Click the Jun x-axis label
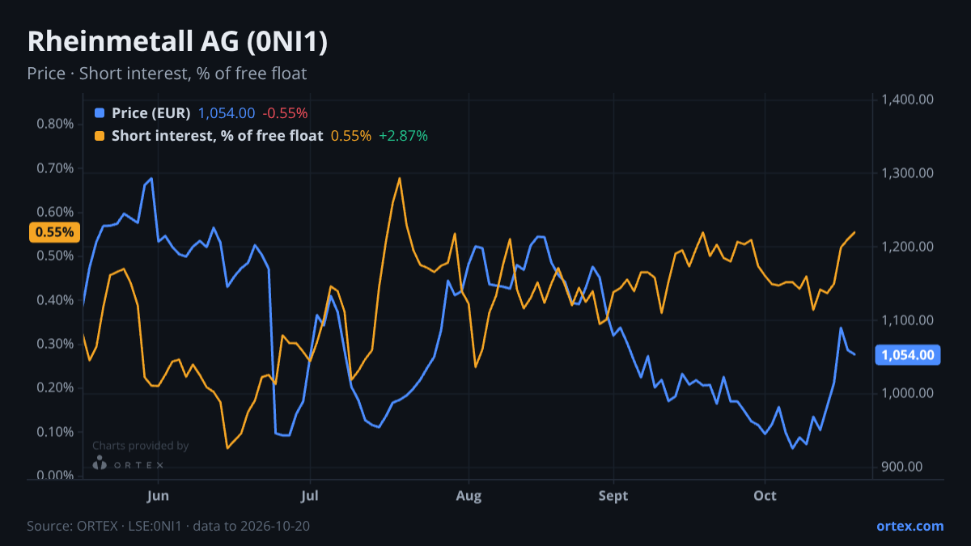971x546 pixels. pyautogui.click(x=159, y=495)
